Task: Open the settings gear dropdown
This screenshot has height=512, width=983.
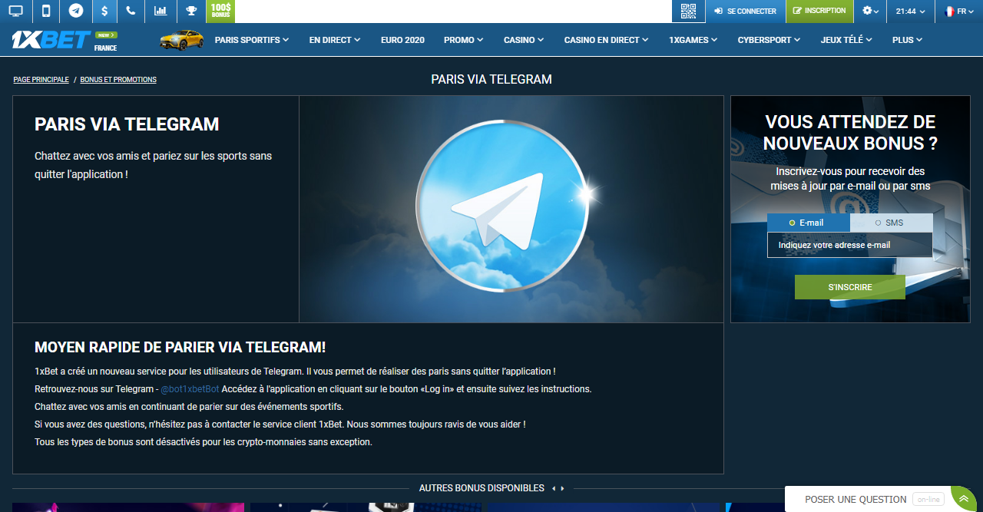Action: point(872,11)
